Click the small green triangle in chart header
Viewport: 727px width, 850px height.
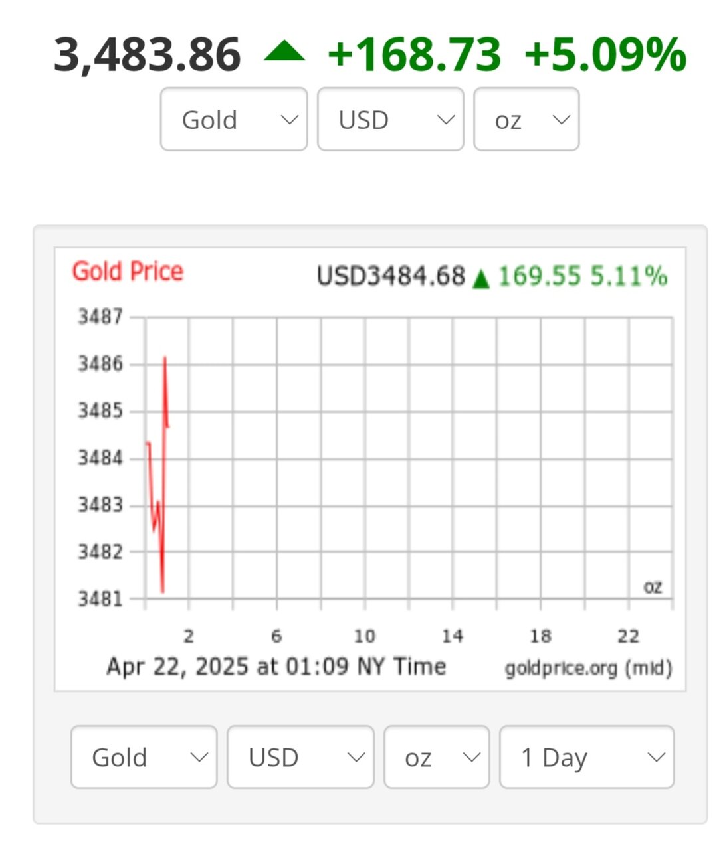click(480, 279)
